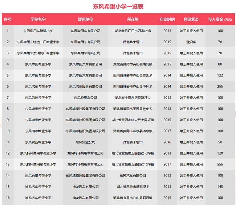Click location 湖北省黄冈市浠水县清泉镇
The width and height of the screenshot is (236, 205).
click(x=133, y=131)
